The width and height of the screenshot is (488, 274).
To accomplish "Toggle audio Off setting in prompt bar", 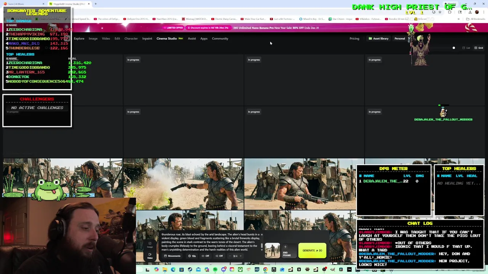I will 205,256.
